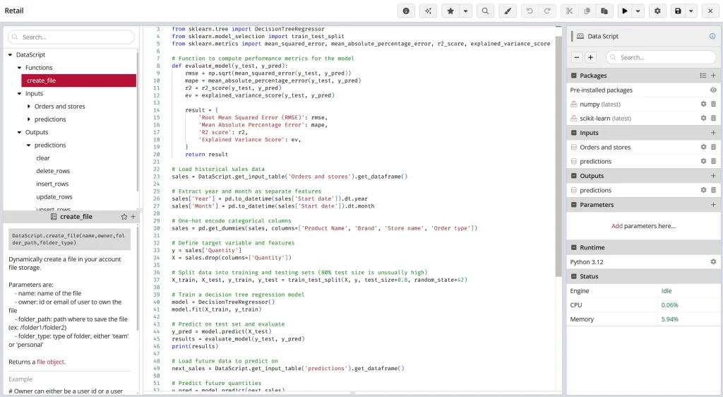
Task: Favorite create_file with the star outline icon
Action: point(124,217)
